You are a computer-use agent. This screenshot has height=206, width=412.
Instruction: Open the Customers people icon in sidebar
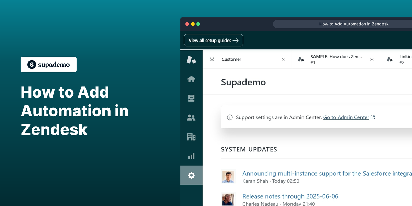tap(191, 118)
